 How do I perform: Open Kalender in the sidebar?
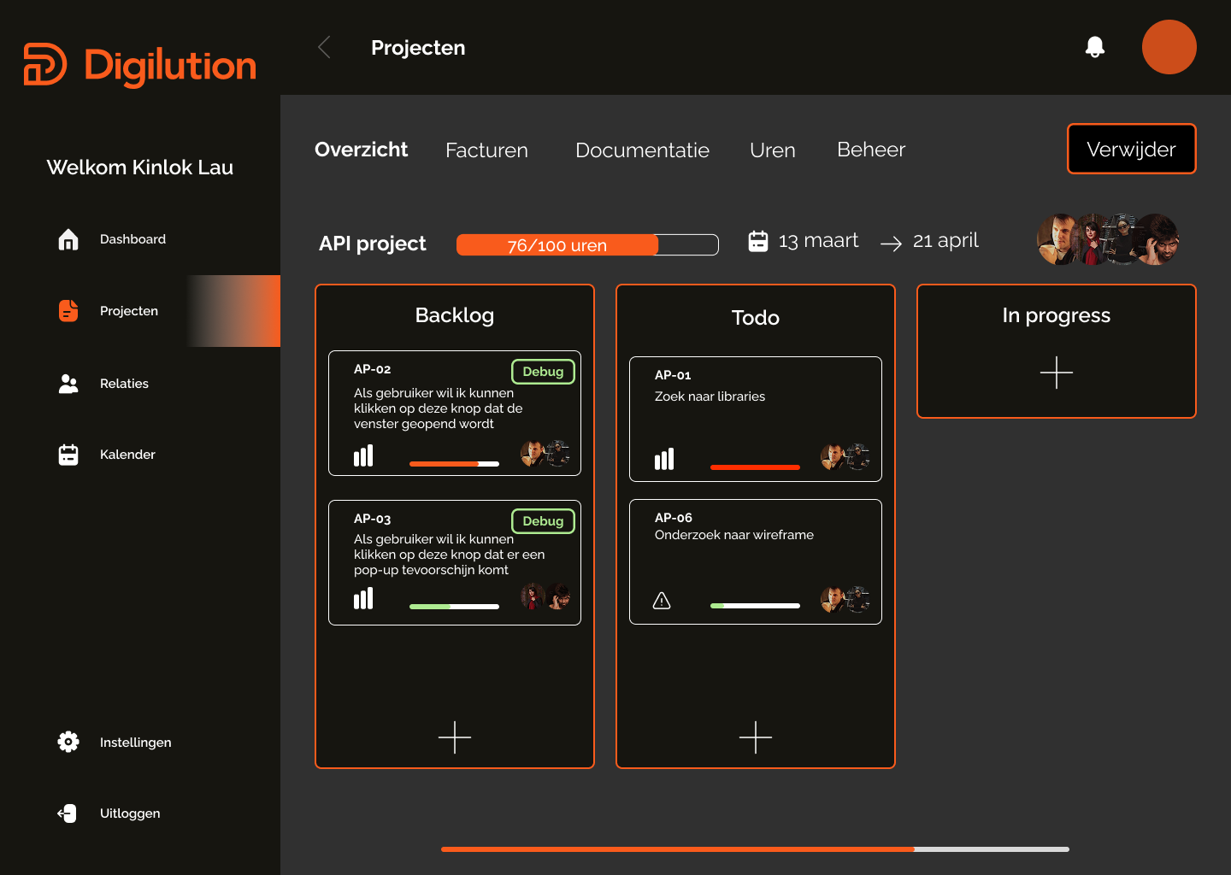click(127, 455)
